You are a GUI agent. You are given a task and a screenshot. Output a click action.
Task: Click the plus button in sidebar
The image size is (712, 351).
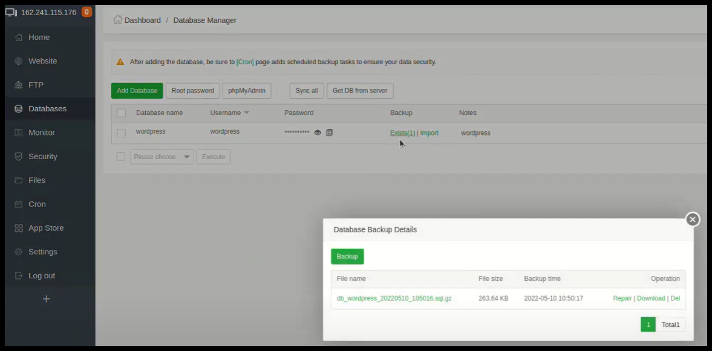46,299
